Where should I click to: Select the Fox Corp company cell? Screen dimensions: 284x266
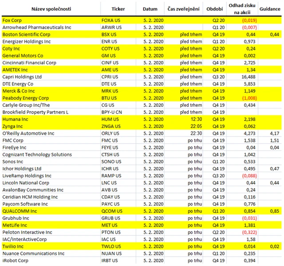12,20
